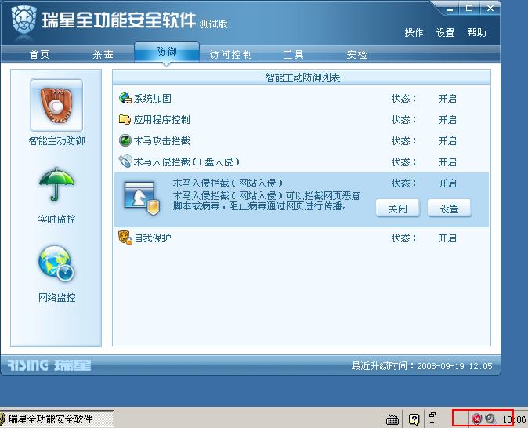Click 开启 status of 系统加固
The height and width of the screenshot is (428, 528).
tap(447, 99)
